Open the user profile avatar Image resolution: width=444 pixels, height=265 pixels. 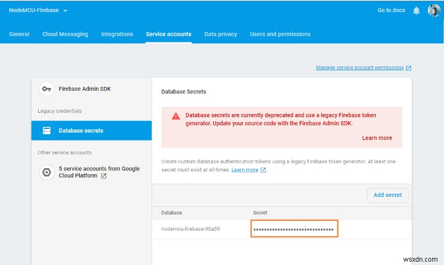coord(434,11)
